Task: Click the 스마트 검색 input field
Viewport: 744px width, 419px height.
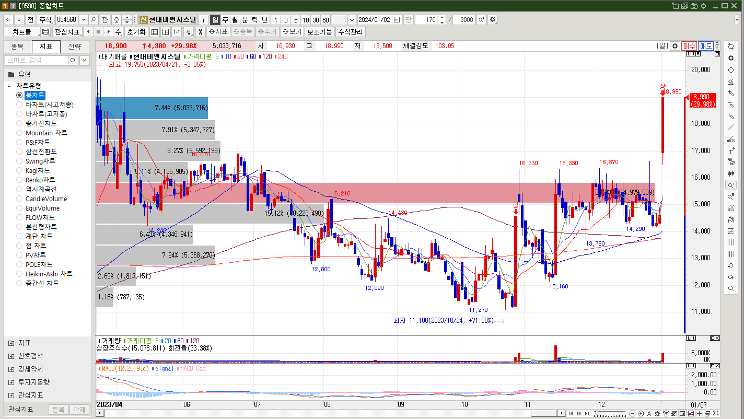Action: (37, 61)
